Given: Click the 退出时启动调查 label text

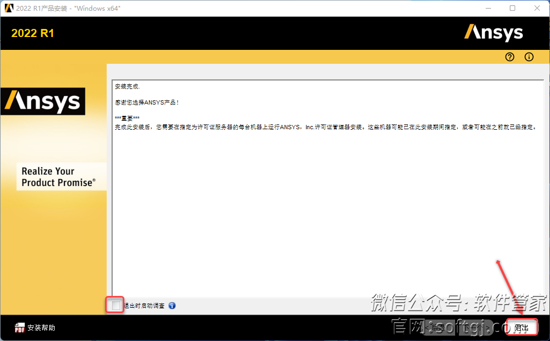Looking at the screenshot, I should coord(145,306).
